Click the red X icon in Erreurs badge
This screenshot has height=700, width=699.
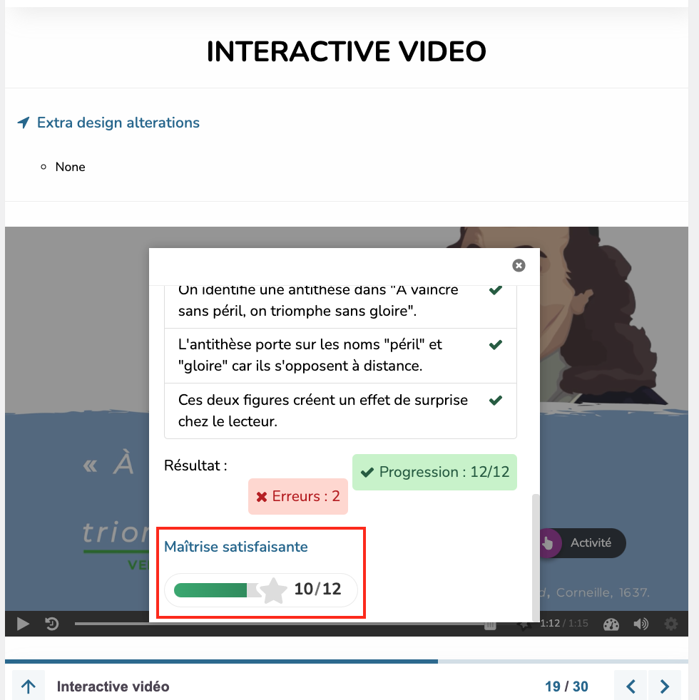(x=262, y=496)
